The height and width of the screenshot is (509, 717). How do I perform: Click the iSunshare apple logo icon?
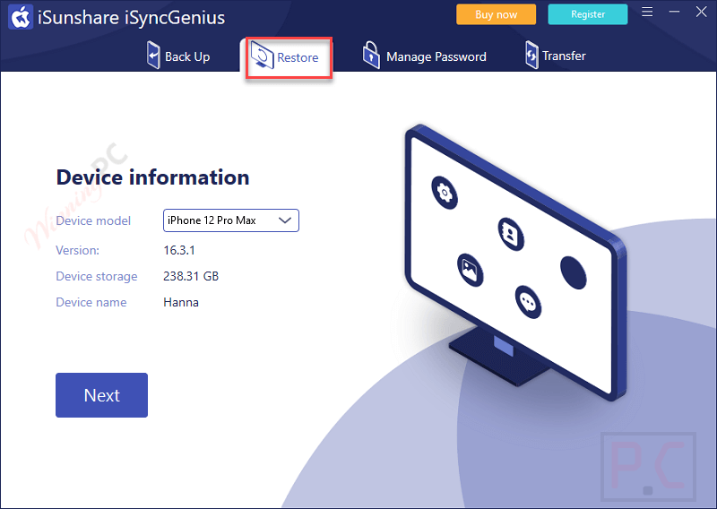point(21,17)
